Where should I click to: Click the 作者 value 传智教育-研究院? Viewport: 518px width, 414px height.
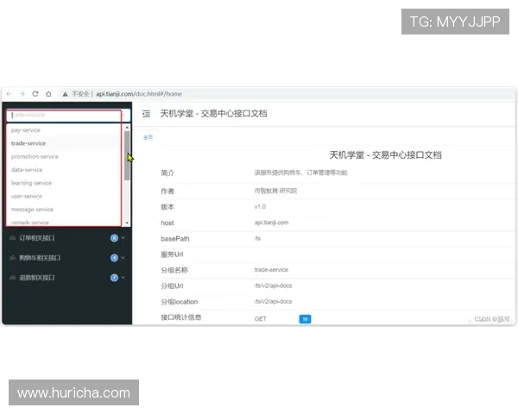click(x=275, y=191)
